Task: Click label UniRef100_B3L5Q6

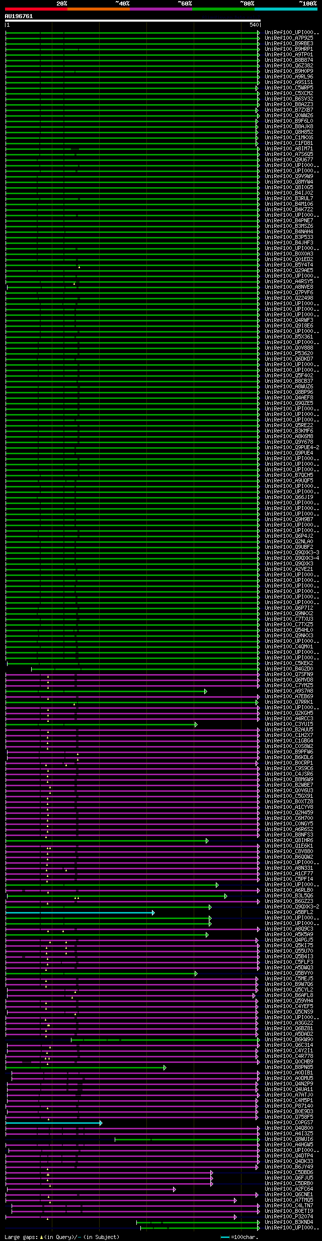Action: pos(289,895)
